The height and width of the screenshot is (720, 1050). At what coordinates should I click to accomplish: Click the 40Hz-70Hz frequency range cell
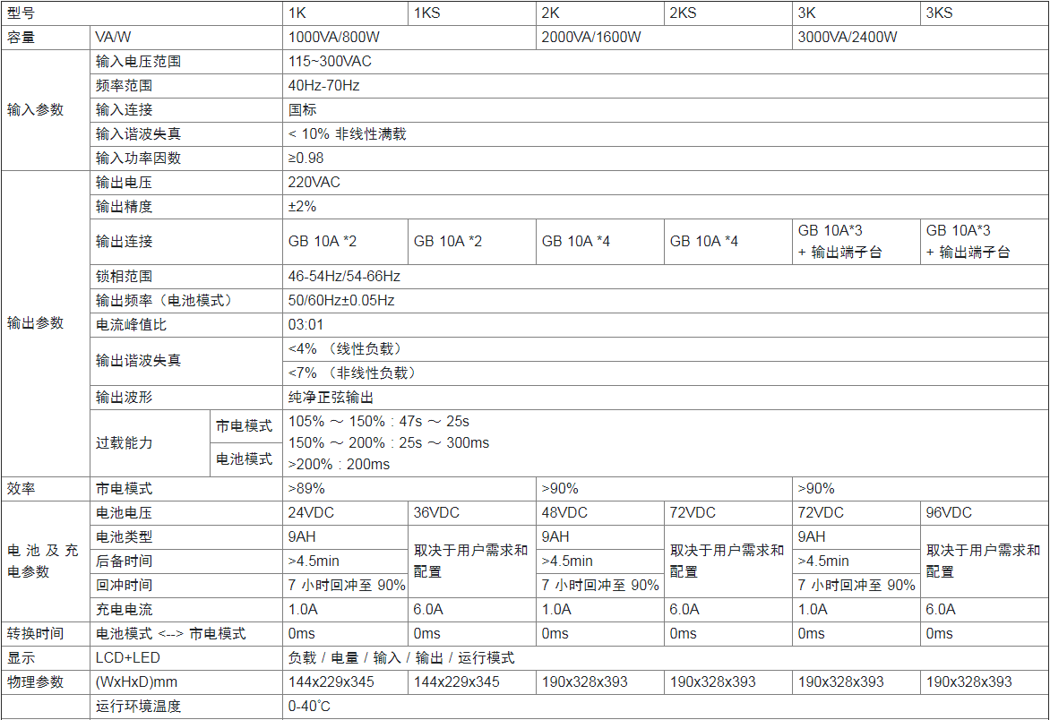[x=323, y=86]
